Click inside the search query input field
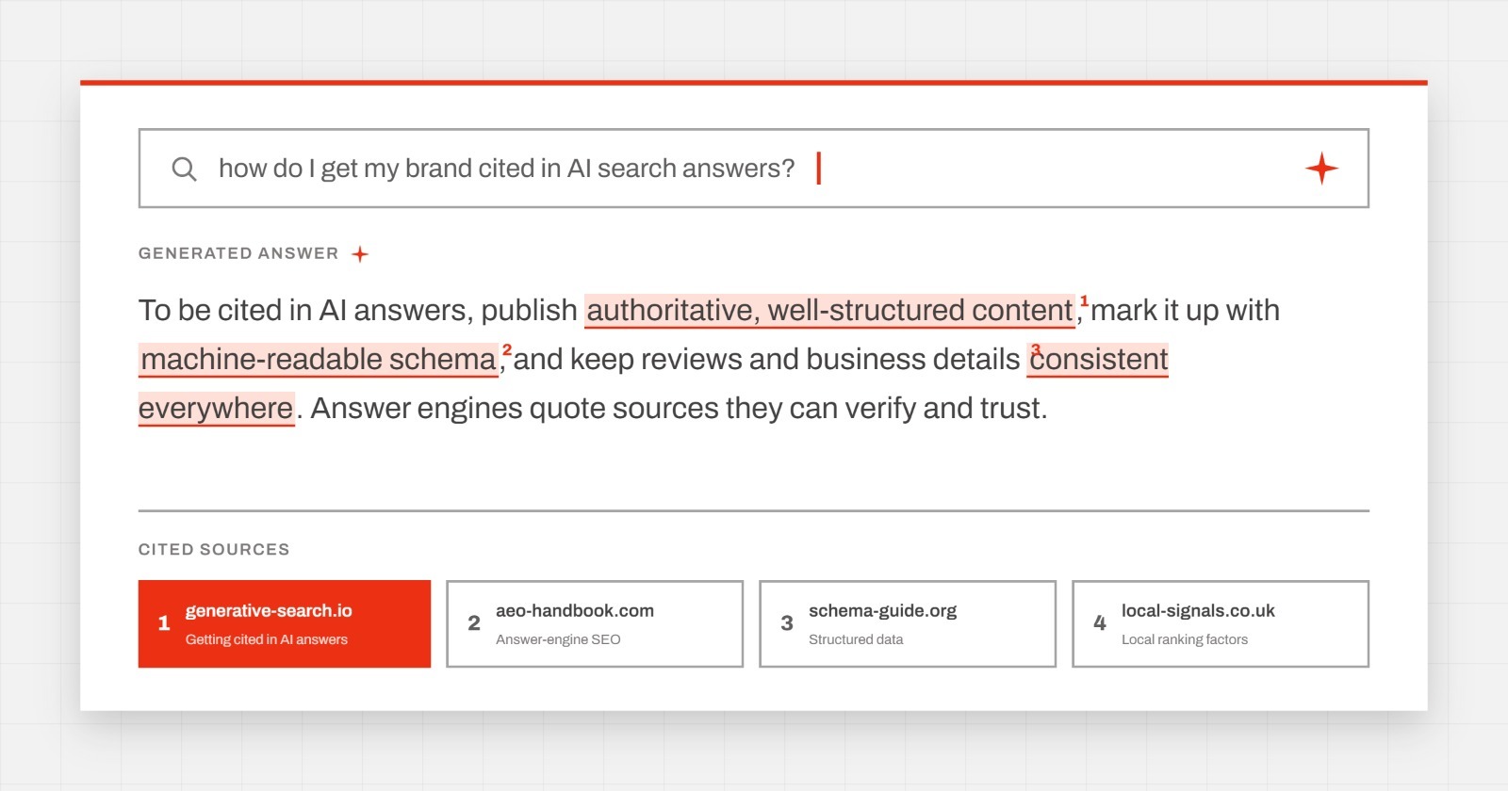 pyautogui.click(x=753, y=169)
